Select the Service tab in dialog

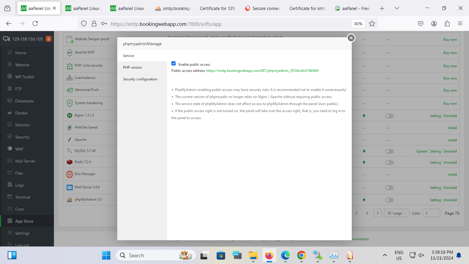coord(142,56)
